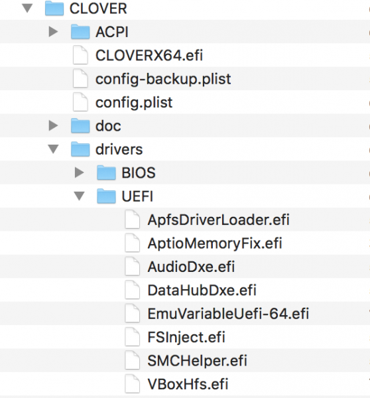Select the CLOVER folder icon

(54, 9)
